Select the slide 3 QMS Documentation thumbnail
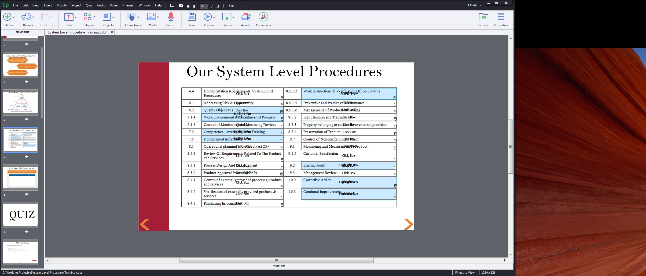 coord(20,103)
